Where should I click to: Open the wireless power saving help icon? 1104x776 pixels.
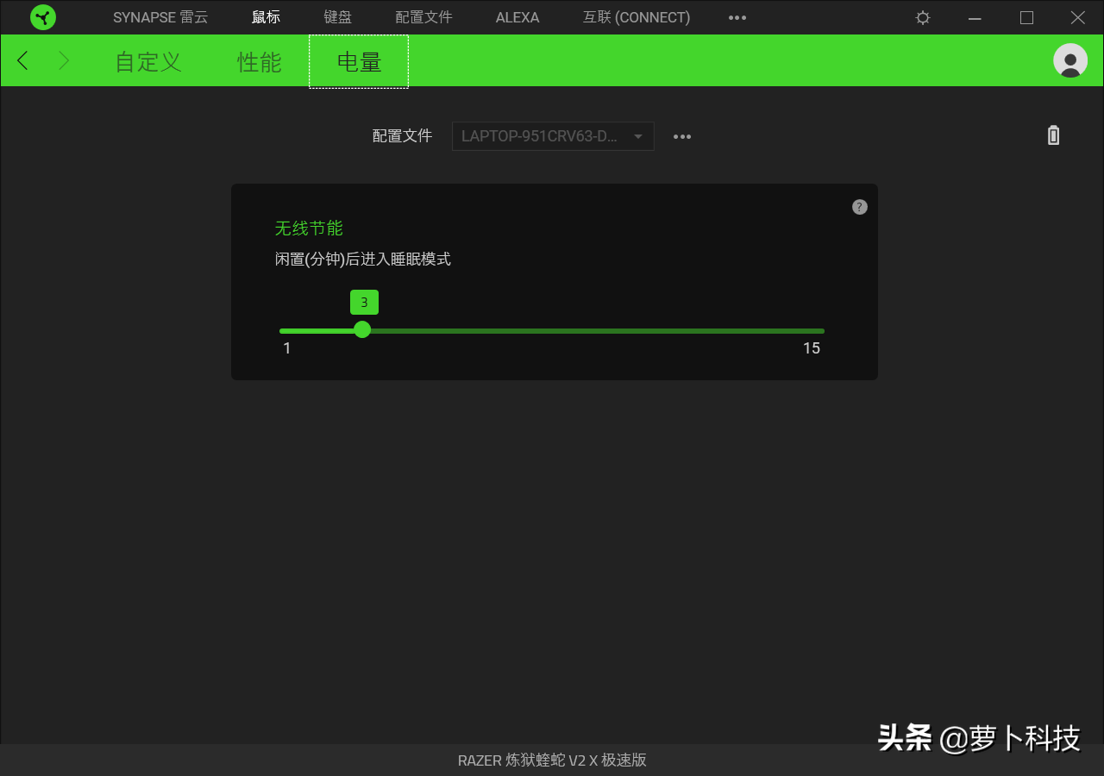point(860,207)
